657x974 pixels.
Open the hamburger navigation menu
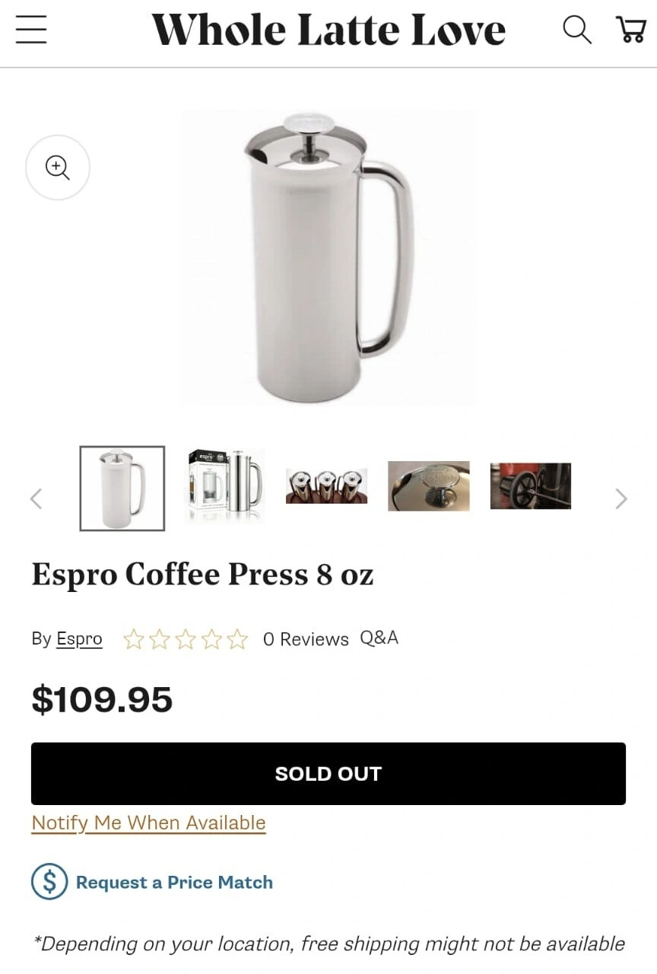pos(31,30)
